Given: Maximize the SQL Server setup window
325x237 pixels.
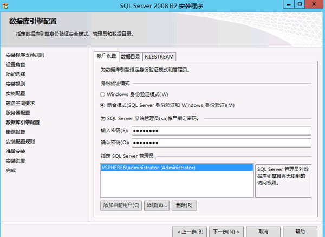Looking at the screenshot, I should [x=300, y=4].
